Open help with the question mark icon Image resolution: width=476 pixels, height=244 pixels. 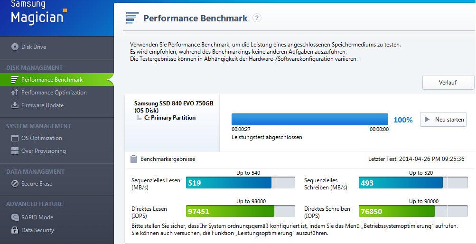257,18
